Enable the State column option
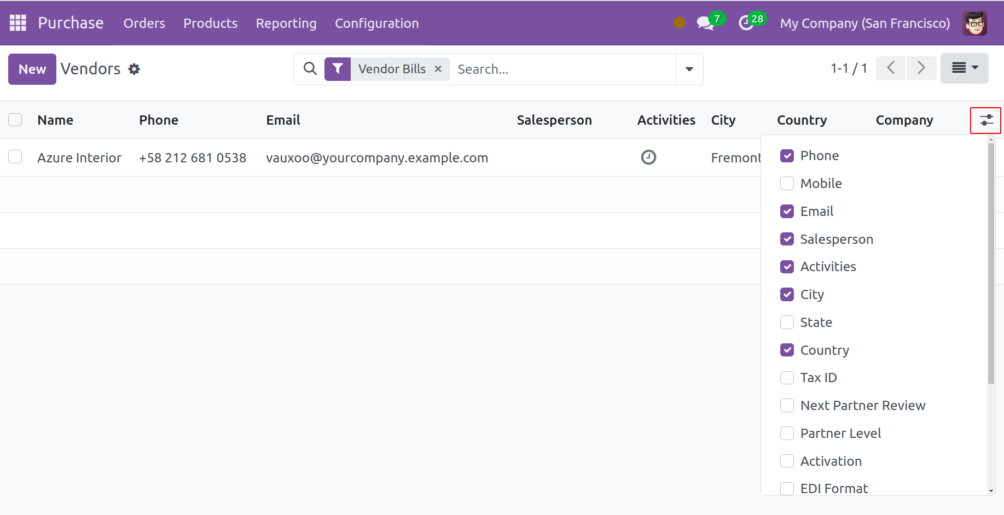 click(787, 322)
